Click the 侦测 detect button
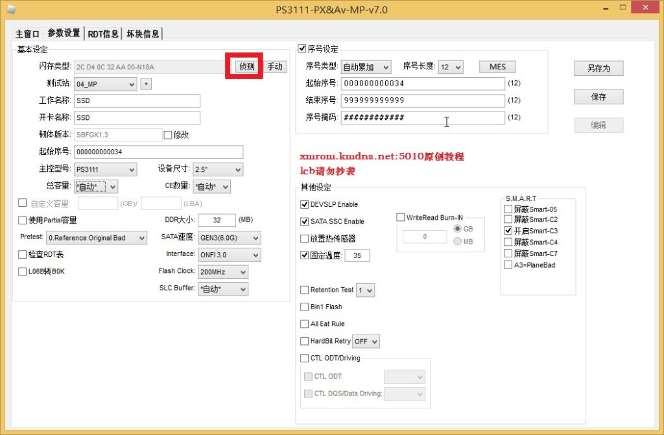Viewport: 664px width, 435px height. point(246,67)
